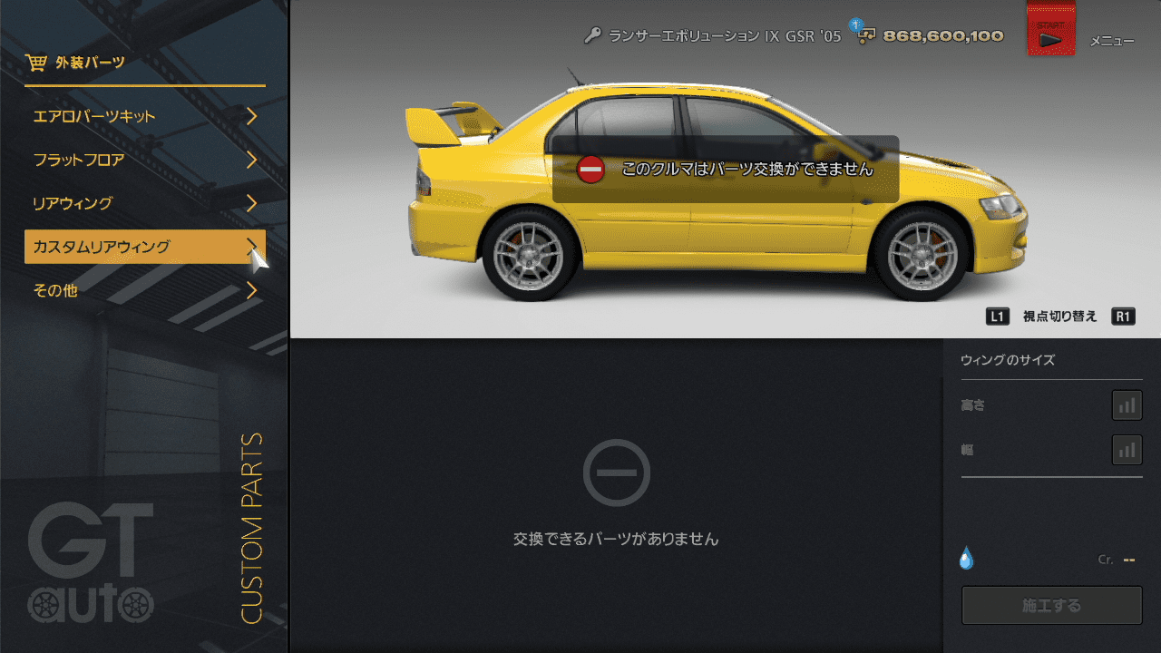Click the gray circle icon above 交換できるパーツがありません
1161x653 pixels.
pos(616,472)
